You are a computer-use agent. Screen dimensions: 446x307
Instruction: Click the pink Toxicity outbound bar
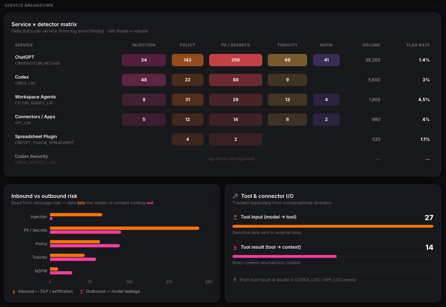pyautogui.click(x=73, y=259)
